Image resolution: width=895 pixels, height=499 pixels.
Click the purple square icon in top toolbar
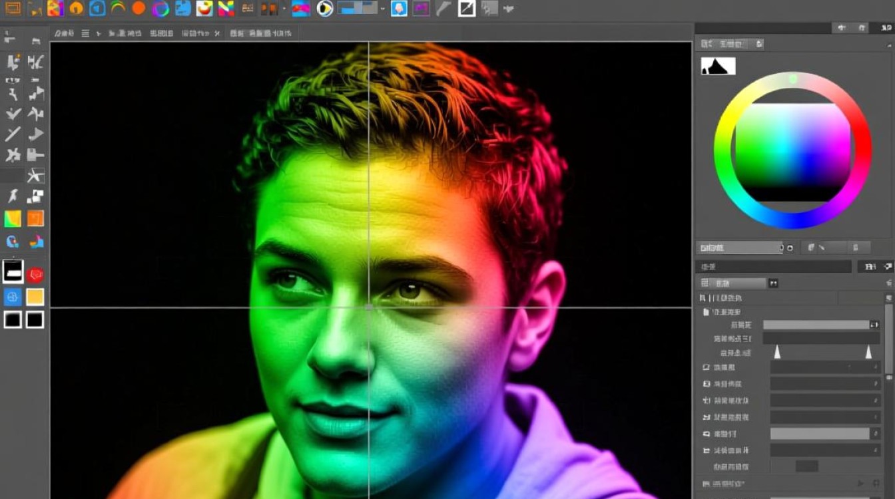click(x=420, y=9)
